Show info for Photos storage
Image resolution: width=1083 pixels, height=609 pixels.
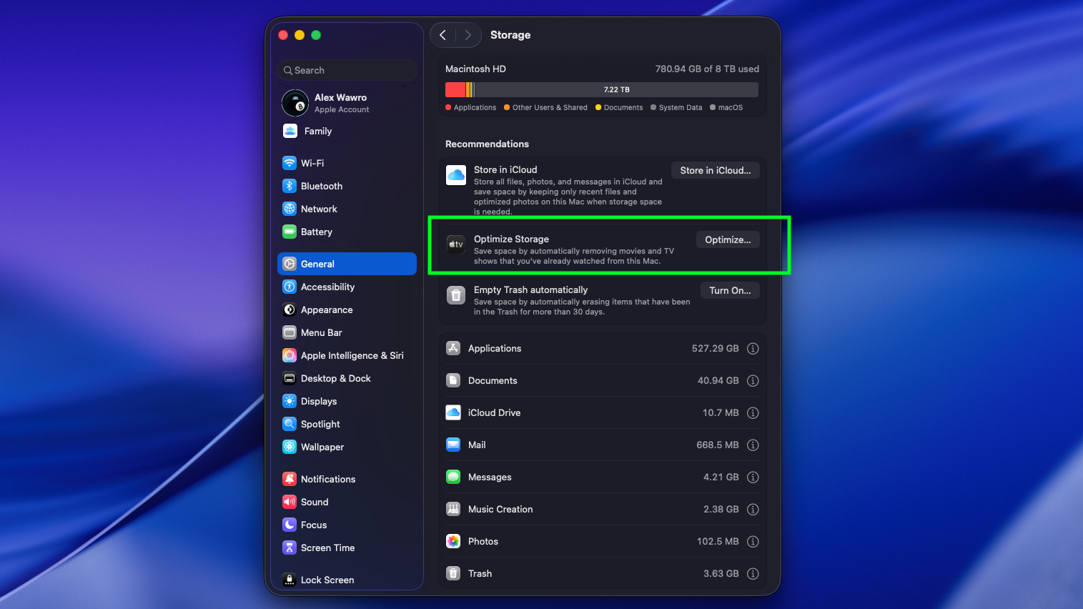[x=753, y=542]
